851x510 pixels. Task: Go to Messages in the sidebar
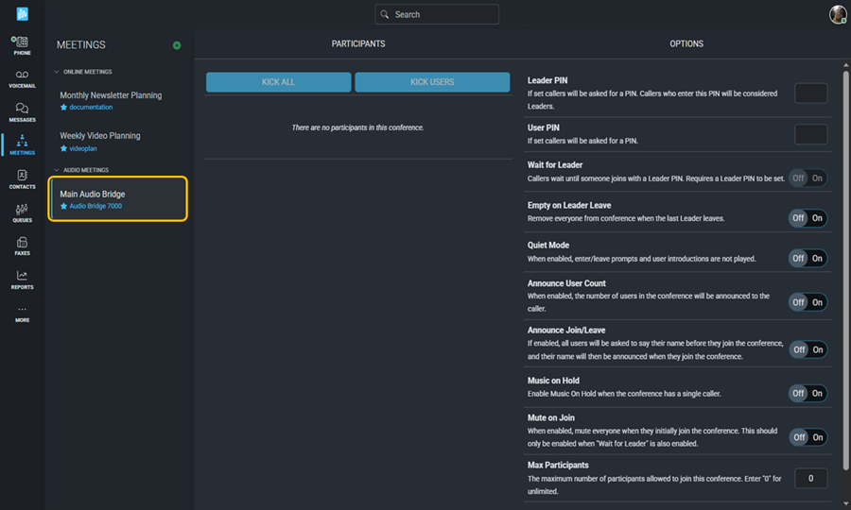coord(22,112)
